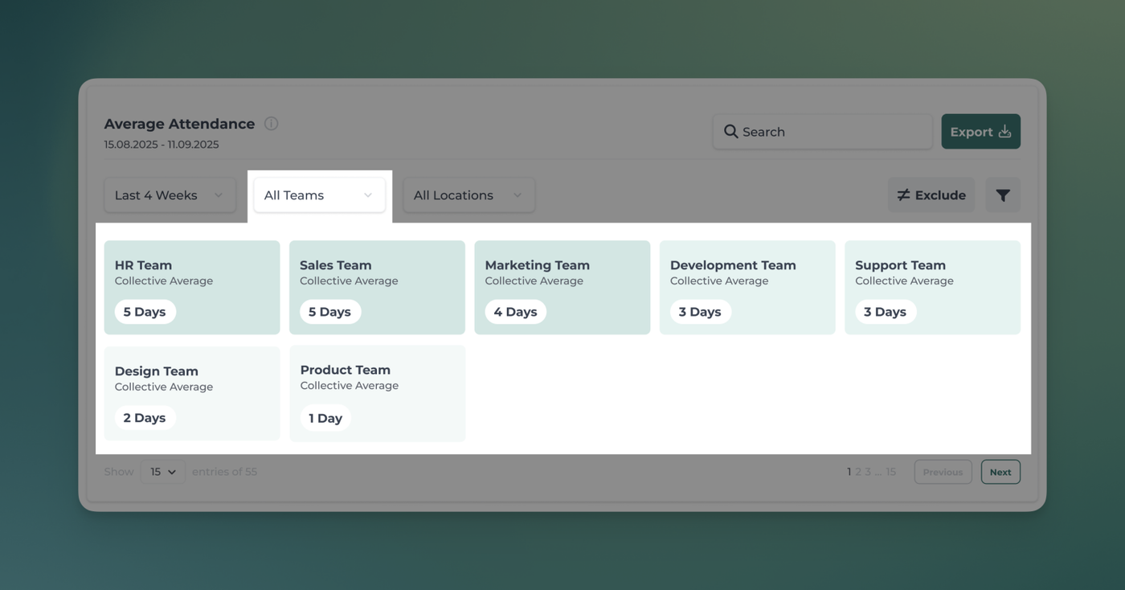Click the info icon beside Average Attendance
This screenshot has height=590, width=1125.
point(272,124)
